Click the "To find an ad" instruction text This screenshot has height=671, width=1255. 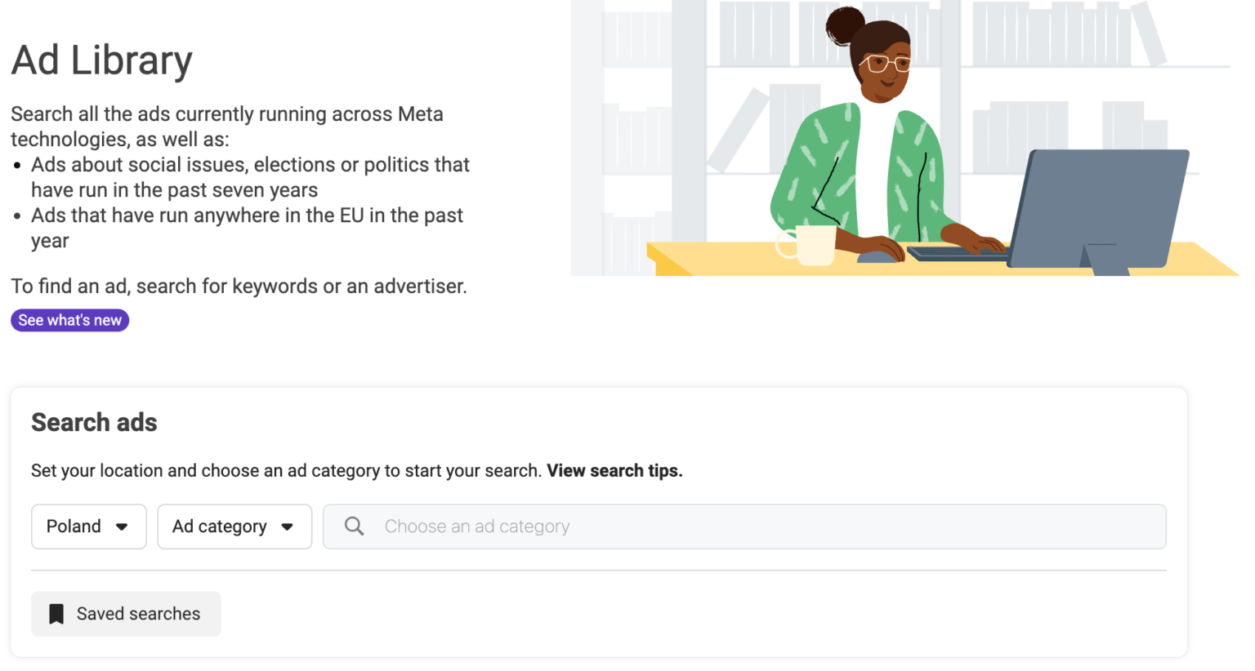click(239, 287)
